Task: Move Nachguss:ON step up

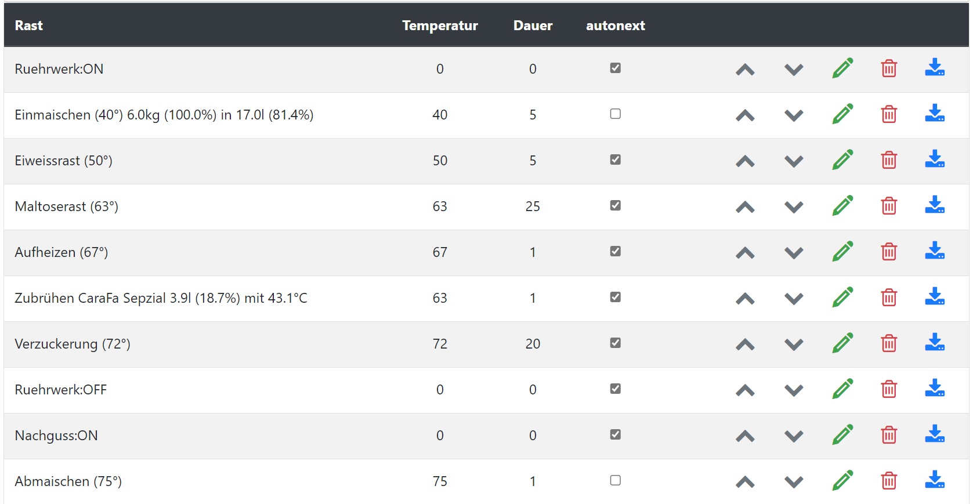Action: point(745,436)
